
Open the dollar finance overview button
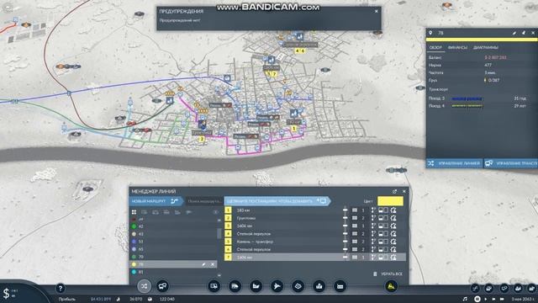6,294
